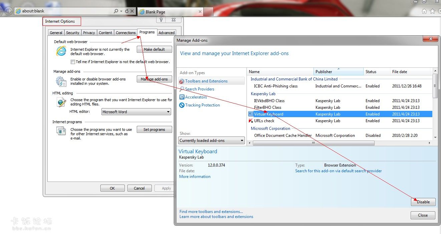441x234 pixels.
Task: Click the about:blank address field
Action: pos(63,11)
